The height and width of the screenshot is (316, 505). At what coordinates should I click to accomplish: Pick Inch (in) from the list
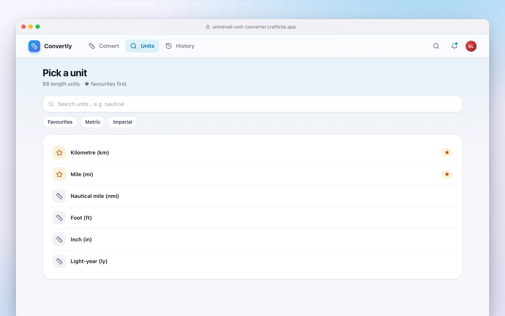(x=252, y=239)
